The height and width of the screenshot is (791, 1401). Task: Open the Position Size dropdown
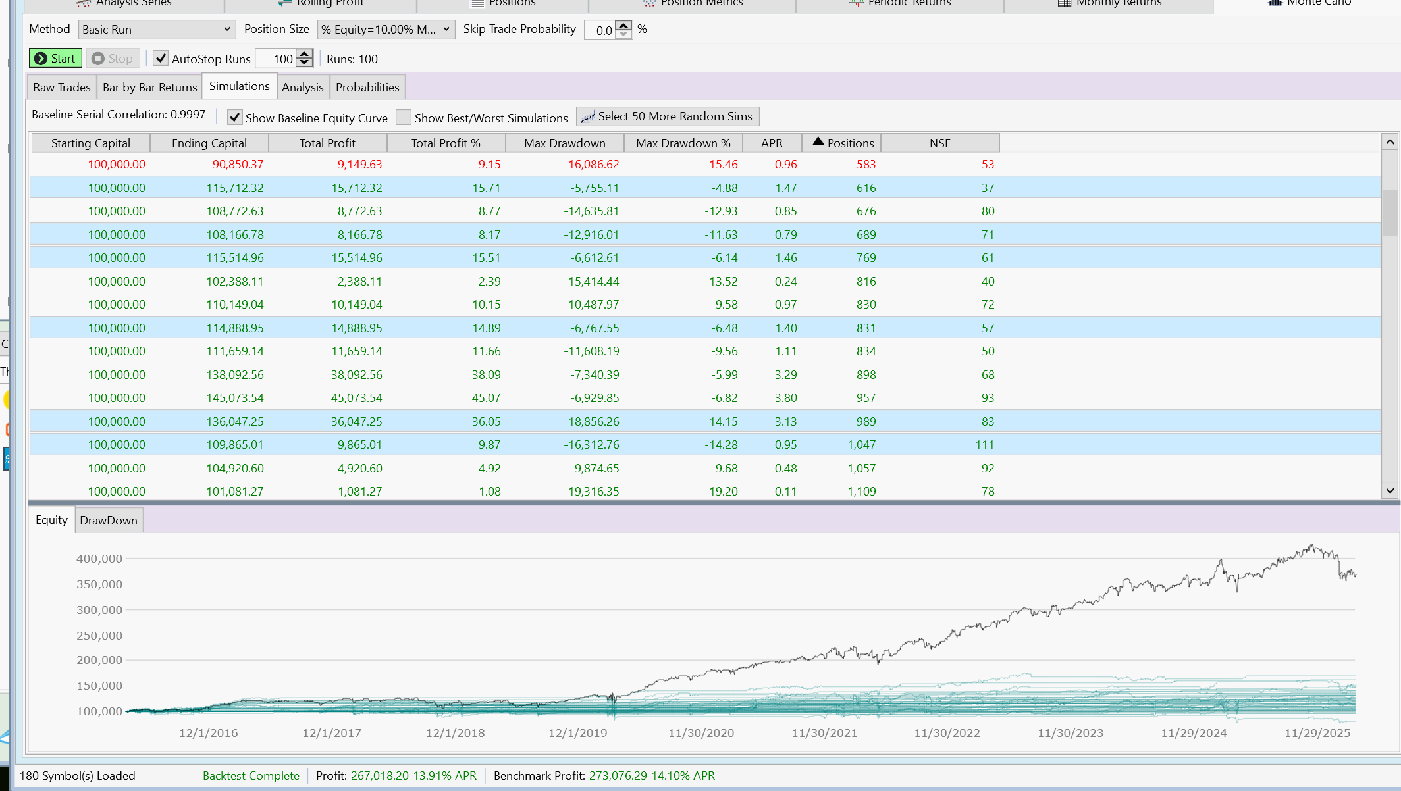[x=386, y=30]
